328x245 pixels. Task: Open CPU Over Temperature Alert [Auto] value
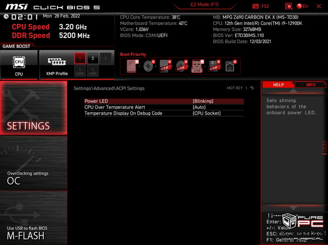click(x=199, y=107)
